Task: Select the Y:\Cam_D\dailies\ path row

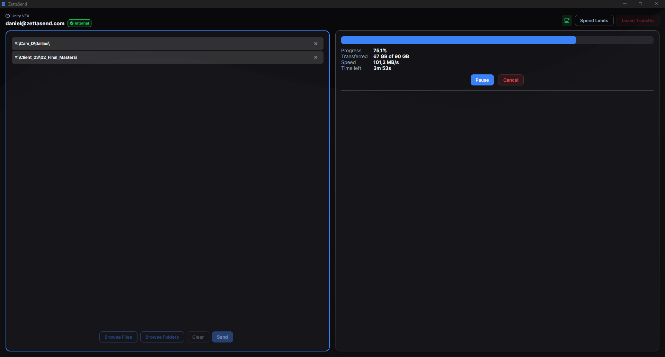Action: [168, 44]
